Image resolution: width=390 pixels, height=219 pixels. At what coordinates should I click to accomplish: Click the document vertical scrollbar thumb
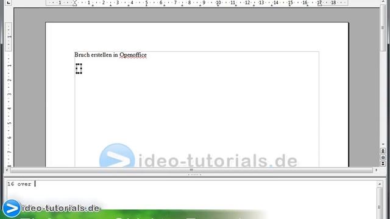click(x=383, y=28)
